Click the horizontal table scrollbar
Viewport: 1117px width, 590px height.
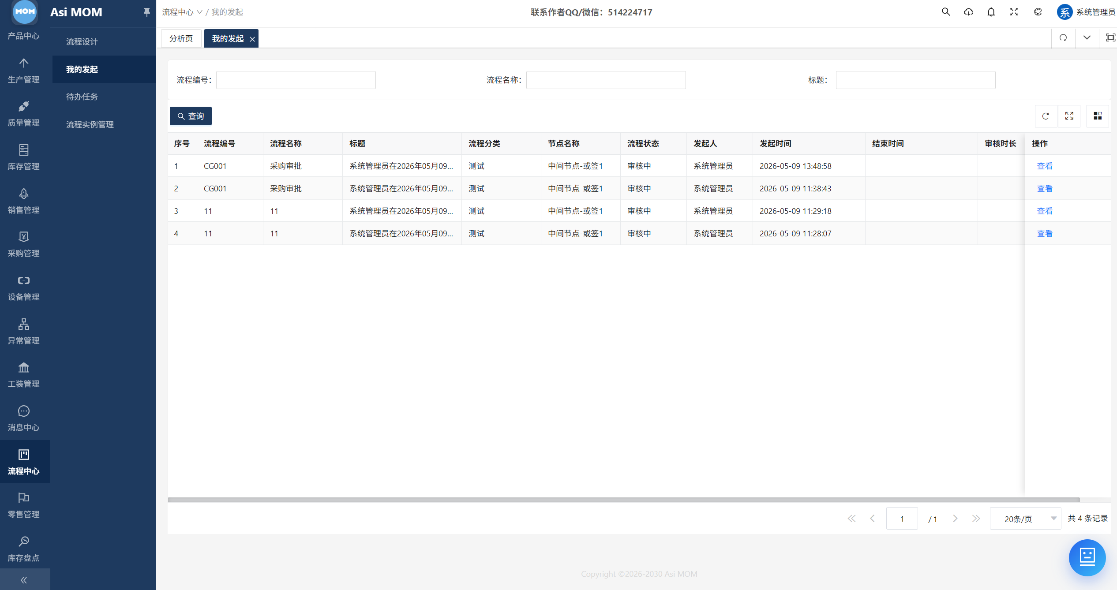(624, 500)
